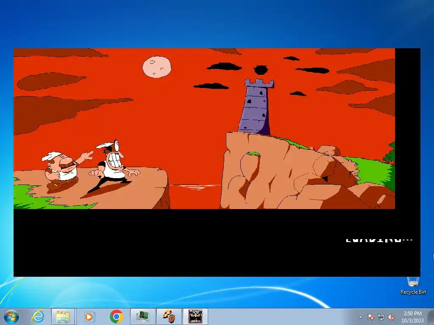Screen dimensions: 434x325
Task: Open the clock showing 2:50 PM
Action: [x=413, y=317]
